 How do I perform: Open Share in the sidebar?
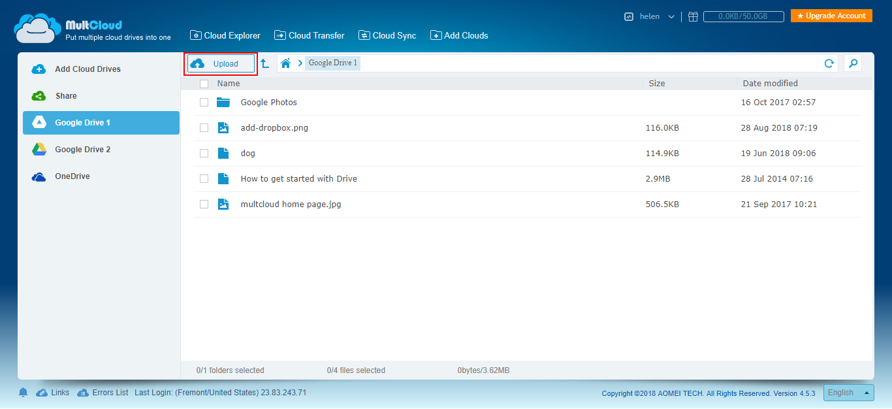click(101, 95)
